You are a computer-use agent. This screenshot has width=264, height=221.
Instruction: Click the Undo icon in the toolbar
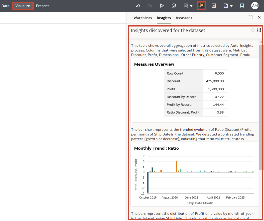(137, 5)
